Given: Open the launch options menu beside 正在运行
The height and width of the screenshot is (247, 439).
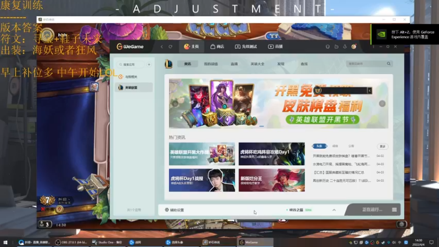Looking at the screenshot, I should [395, 210].
